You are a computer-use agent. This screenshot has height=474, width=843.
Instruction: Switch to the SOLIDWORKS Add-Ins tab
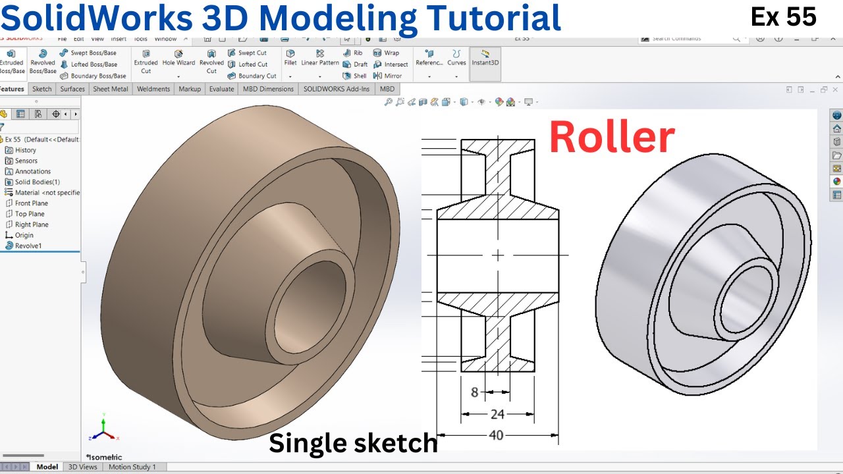pyautogui.click(x=337, y=89)
